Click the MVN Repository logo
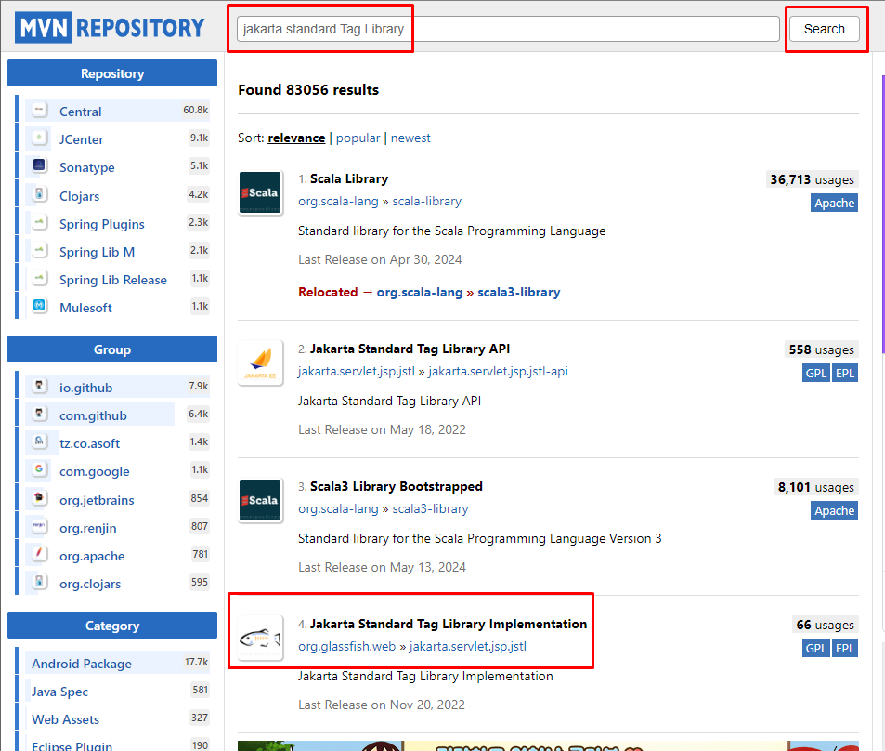The image size is (885, 751). pos(111,27)
